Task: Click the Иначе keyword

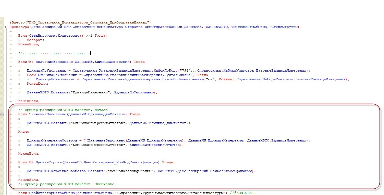Action: tap(23, 132)
